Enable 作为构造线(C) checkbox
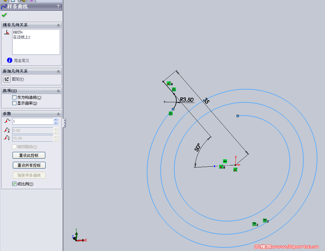Viewport: 325px width, 251px height. [x=14, y=97]
